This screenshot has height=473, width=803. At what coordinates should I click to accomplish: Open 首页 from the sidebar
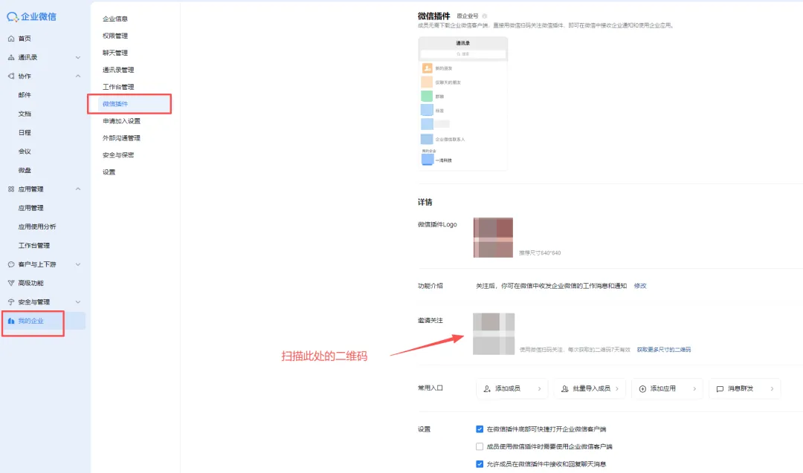pos(25,39)
